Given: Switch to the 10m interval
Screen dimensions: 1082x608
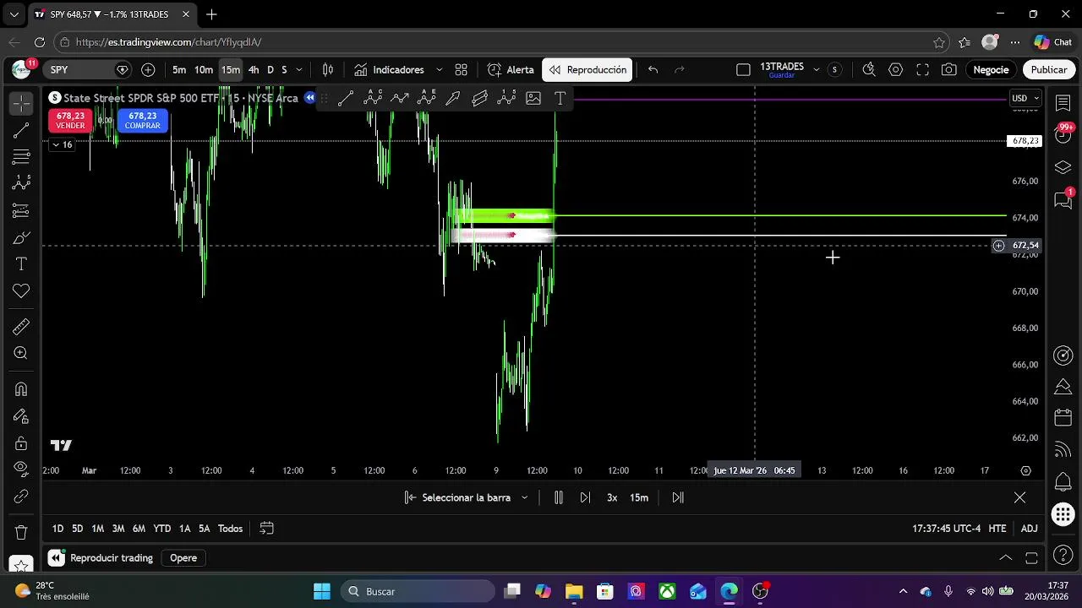Looking at the screenshot, I should [204, 70].
